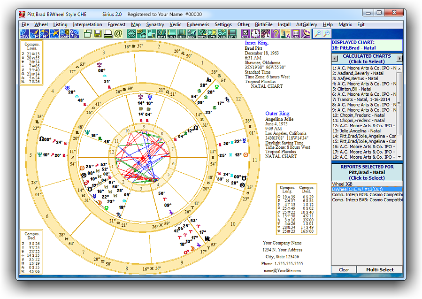Viewport: 422px width, 299px height.
Task: Open the INT. interpretation icon
Action: pyautogui.click(x=182, y=34)
